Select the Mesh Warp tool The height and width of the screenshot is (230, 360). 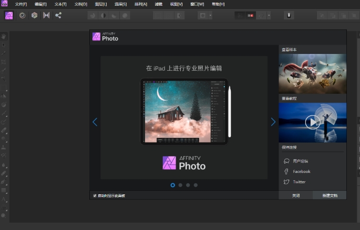[x=4, y=207]
